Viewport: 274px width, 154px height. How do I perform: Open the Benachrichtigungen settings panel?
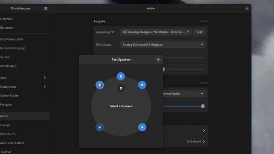(x=24, y=48)
